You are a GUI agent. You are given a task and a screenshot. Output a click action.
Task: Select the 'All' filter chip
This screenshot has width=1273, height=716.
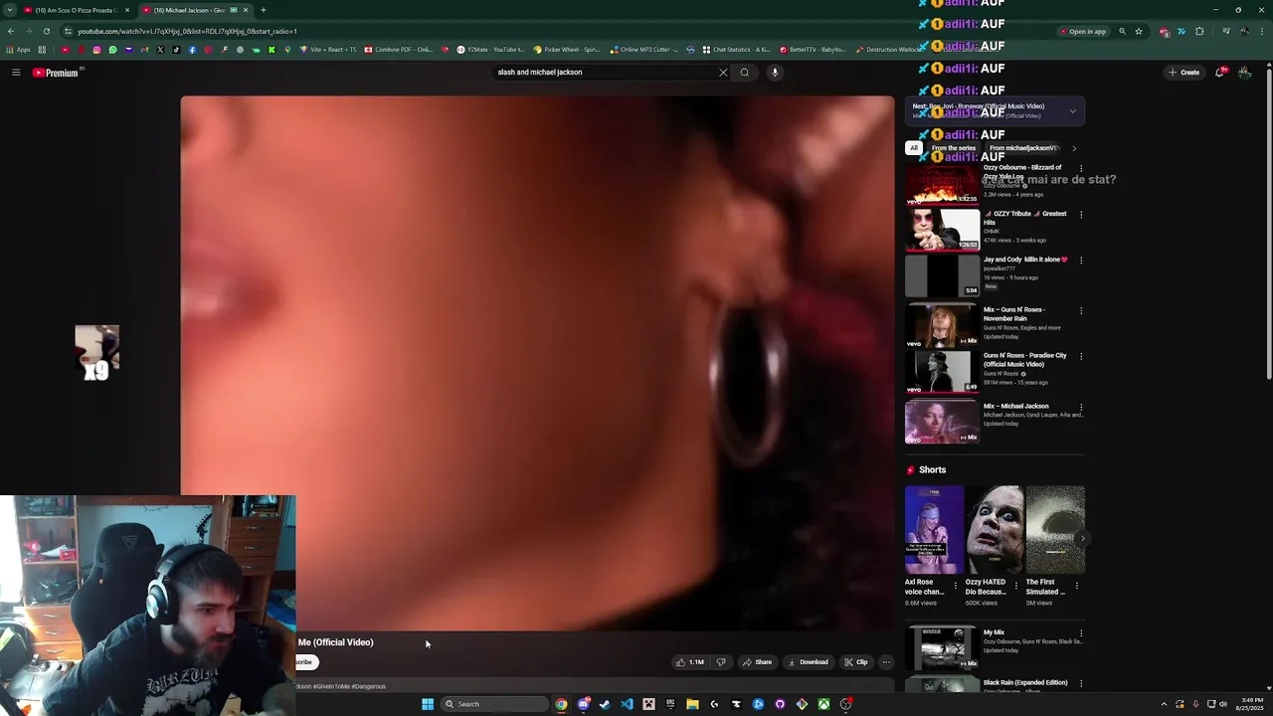click(914, 148)
